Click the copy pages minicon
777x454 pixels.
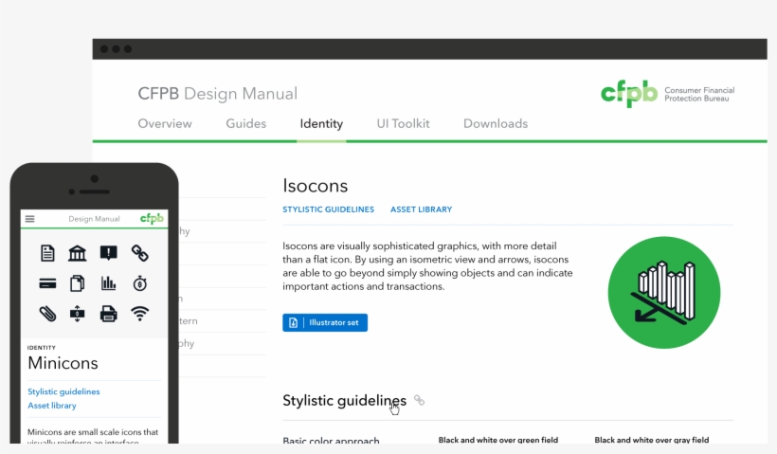coord(78,283)
